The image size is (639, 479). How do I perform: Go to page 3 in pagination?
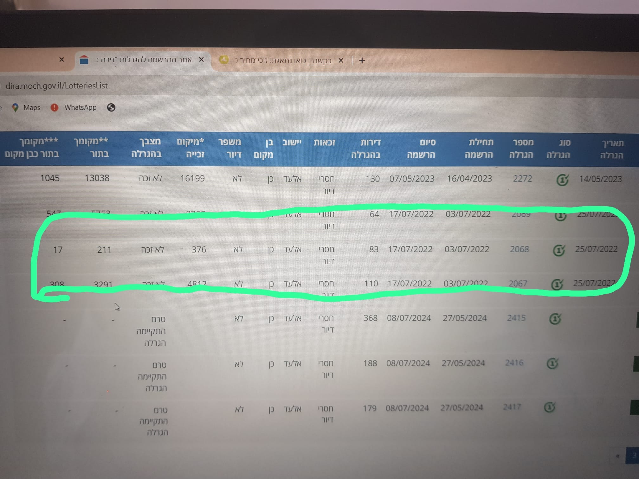[x=634, y=456]
